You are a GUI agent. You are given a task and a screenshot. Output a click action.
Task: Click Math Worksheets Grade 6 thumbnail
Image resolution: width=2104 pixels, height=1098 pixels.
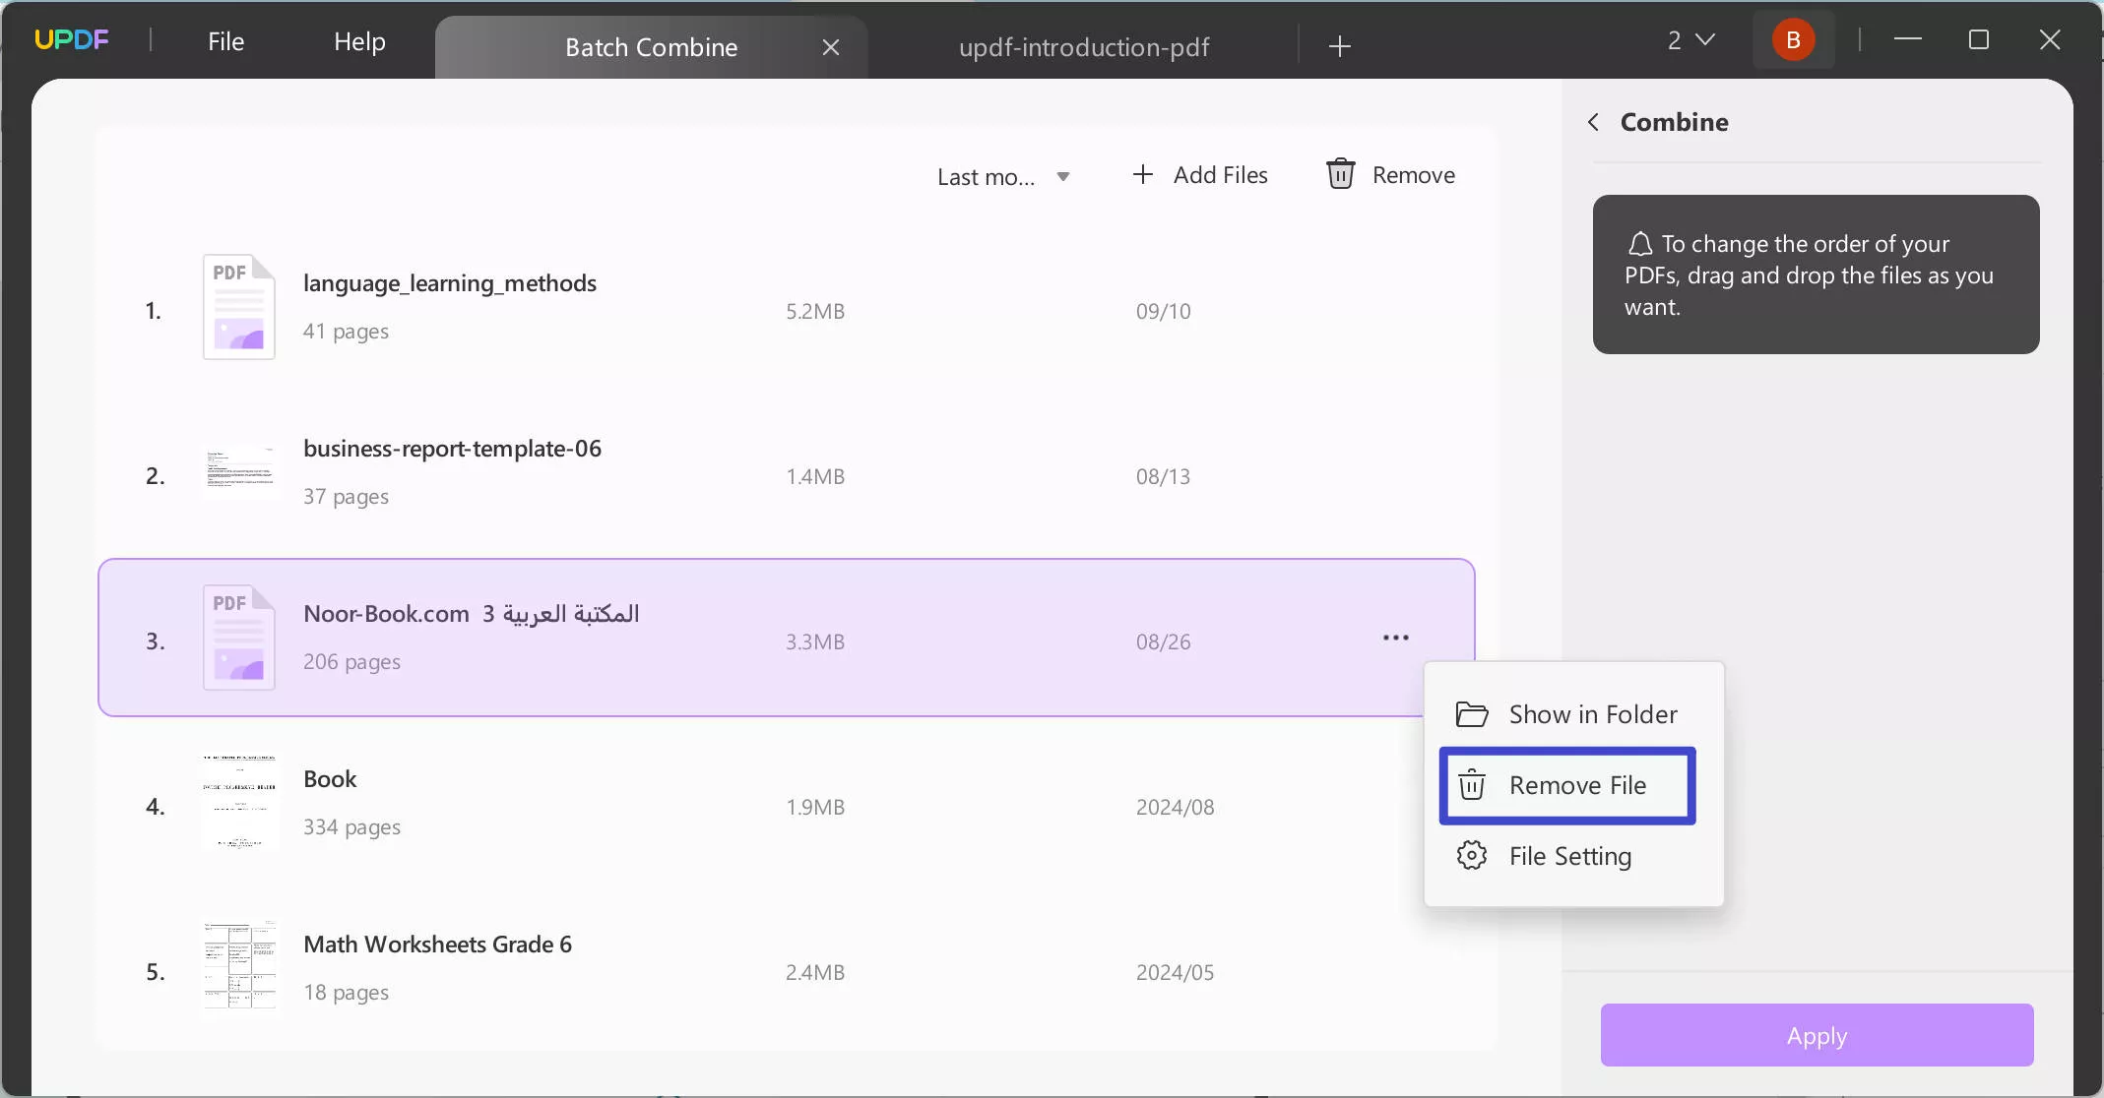coord(239,966)
